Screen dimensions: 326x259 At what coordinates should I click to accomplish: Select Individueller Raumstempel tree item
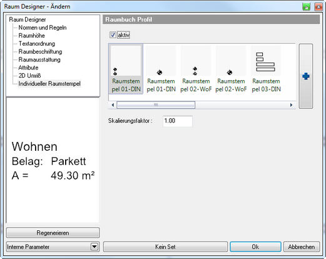[49, 84]
